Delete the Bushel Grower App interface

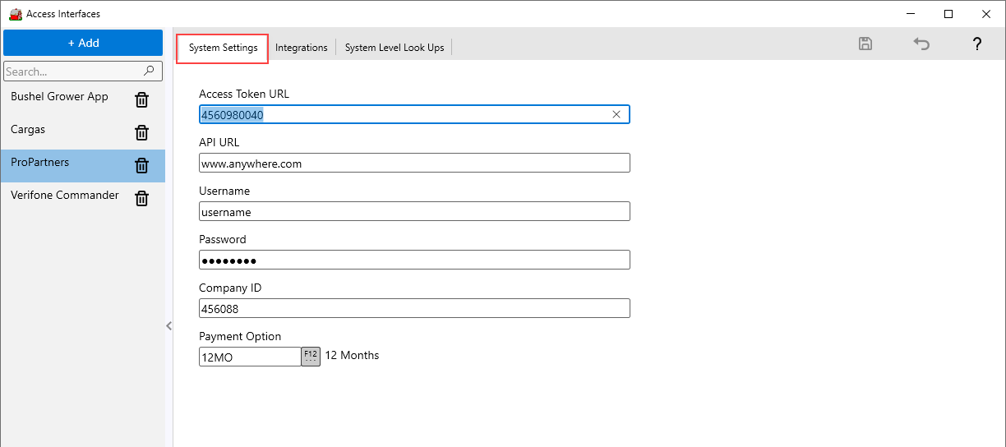click(141, 100)
